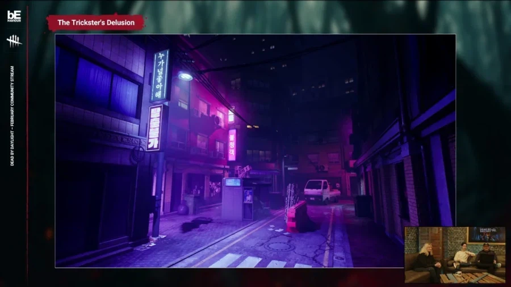Click the Behaviour logo in the corner
The height and width of the screenshot is (287, 511).
14,16
